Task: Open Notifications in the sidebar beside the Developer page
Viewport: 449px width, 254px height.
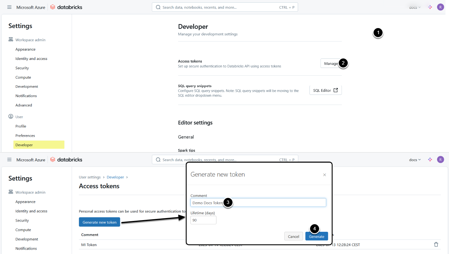Action: [x=26, y=96]
